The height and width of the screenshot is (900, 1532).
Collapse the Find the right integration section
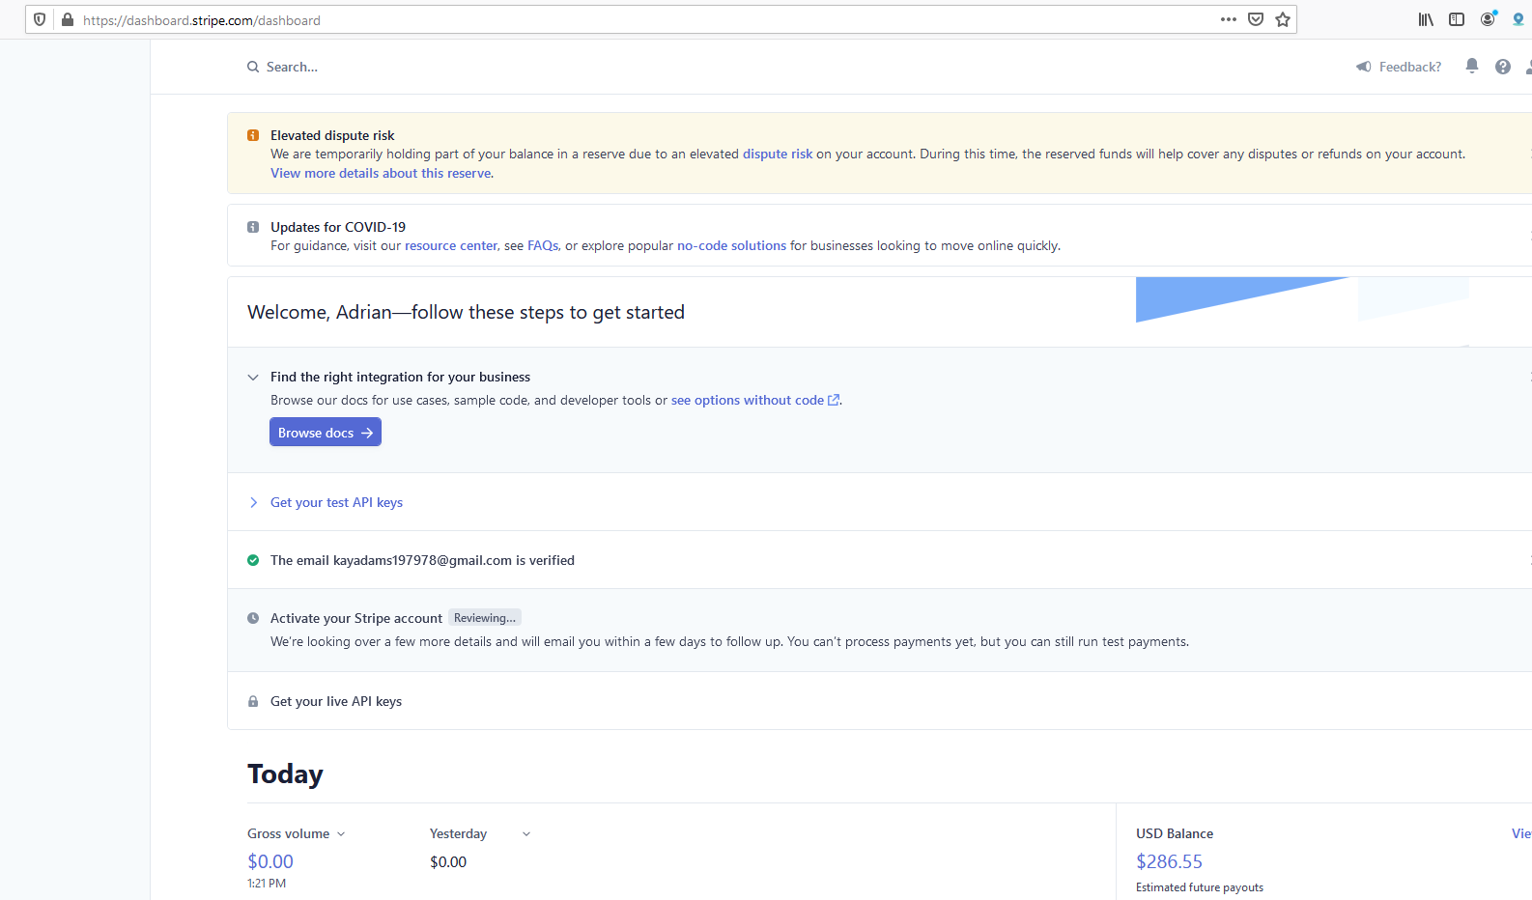[x=253, y=378]
